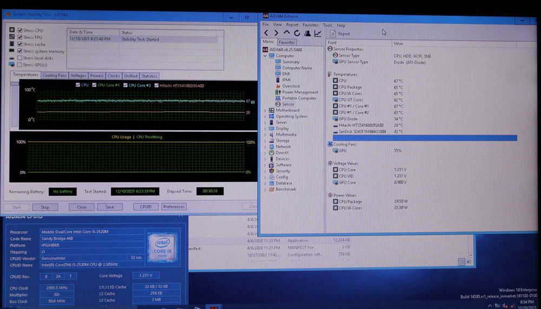
Task: Click the Benchmark icon in tree
Action: click(272, 189)
